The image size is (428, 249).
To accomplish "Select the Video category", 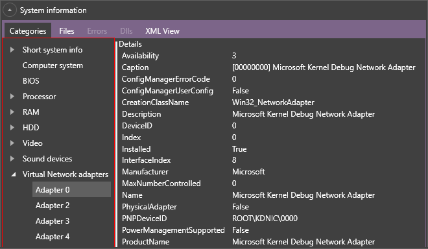I will click(x=32, y=143).
